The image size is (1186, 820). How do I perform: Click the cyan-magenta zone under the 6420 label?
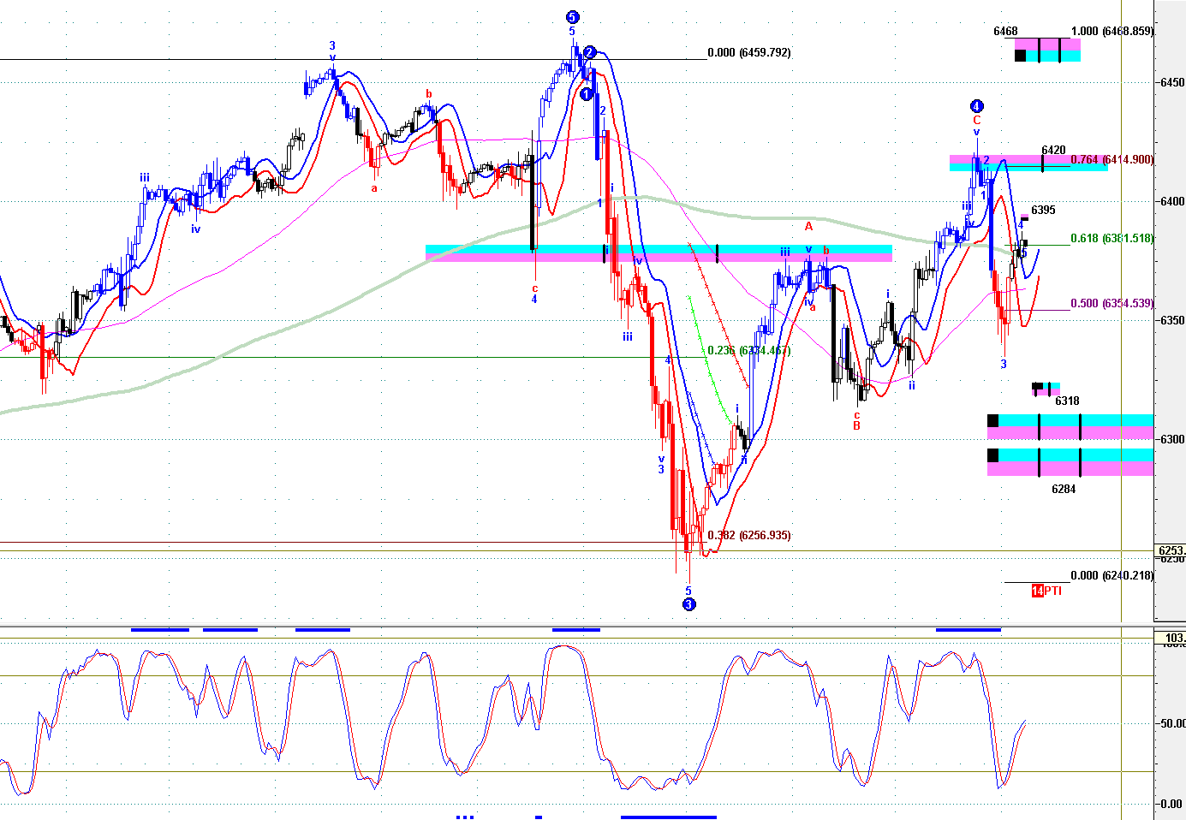pyautogui.click(x=1028, y=163)
